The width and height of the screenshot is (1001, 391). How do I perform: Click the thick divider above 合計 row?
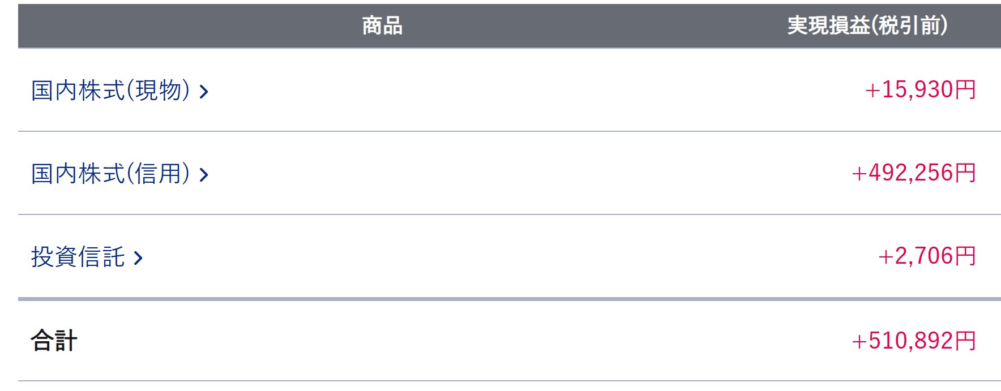click(510, 299)
